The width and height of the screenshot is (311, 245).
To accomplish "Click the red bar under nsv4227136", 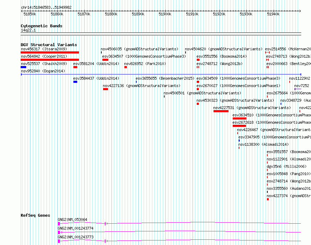I will pyautogui.click(x=106, y=89).
